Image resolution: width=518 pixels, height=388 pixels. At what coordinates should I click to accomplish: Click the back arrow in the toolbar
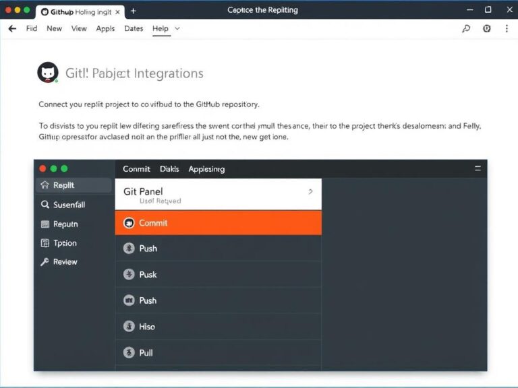pyautogui.click(x=11, y=29)
